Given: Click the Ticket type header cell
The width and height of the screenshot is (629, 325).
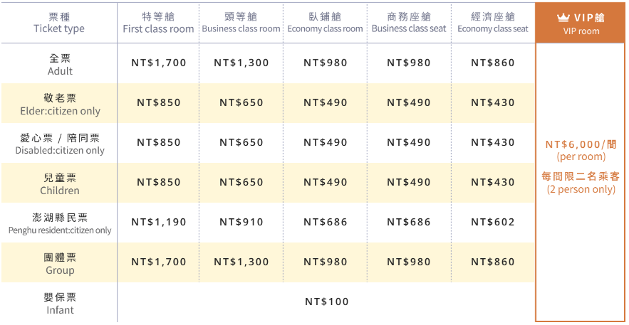Looking at the screenshot, I should coord(59,23).
